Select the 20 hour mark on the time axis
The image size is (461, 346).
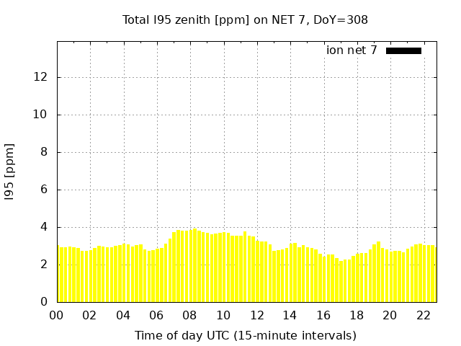pos(390,315)
